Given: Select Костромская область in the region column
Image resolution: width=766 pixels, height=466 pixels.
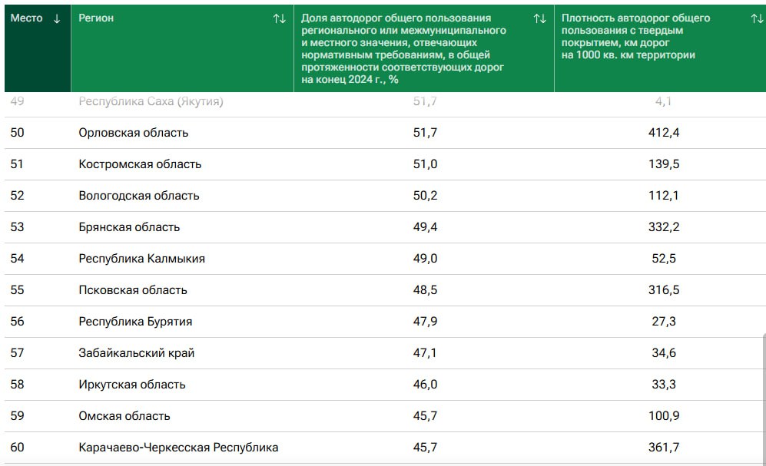Looking at the screenshot, I should coord(140,164).
